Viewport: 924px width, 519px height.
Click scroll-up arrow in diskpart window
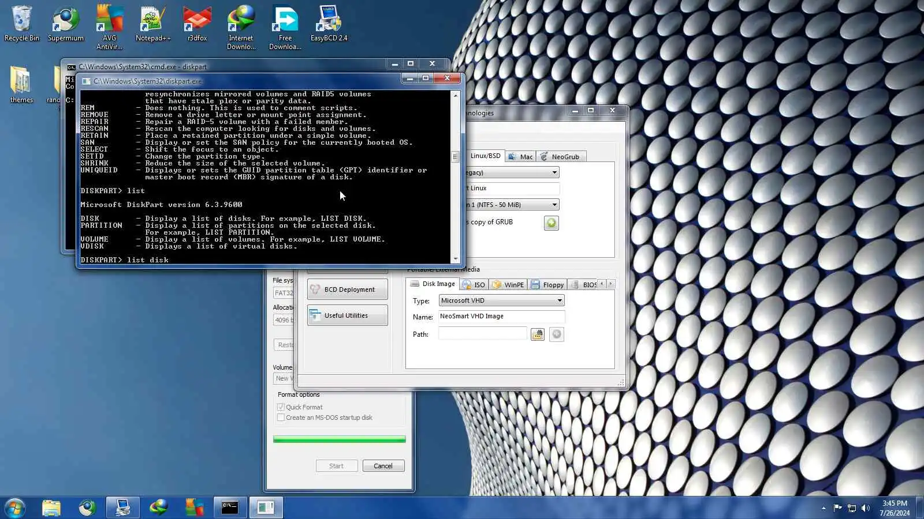tap(455, 95)
